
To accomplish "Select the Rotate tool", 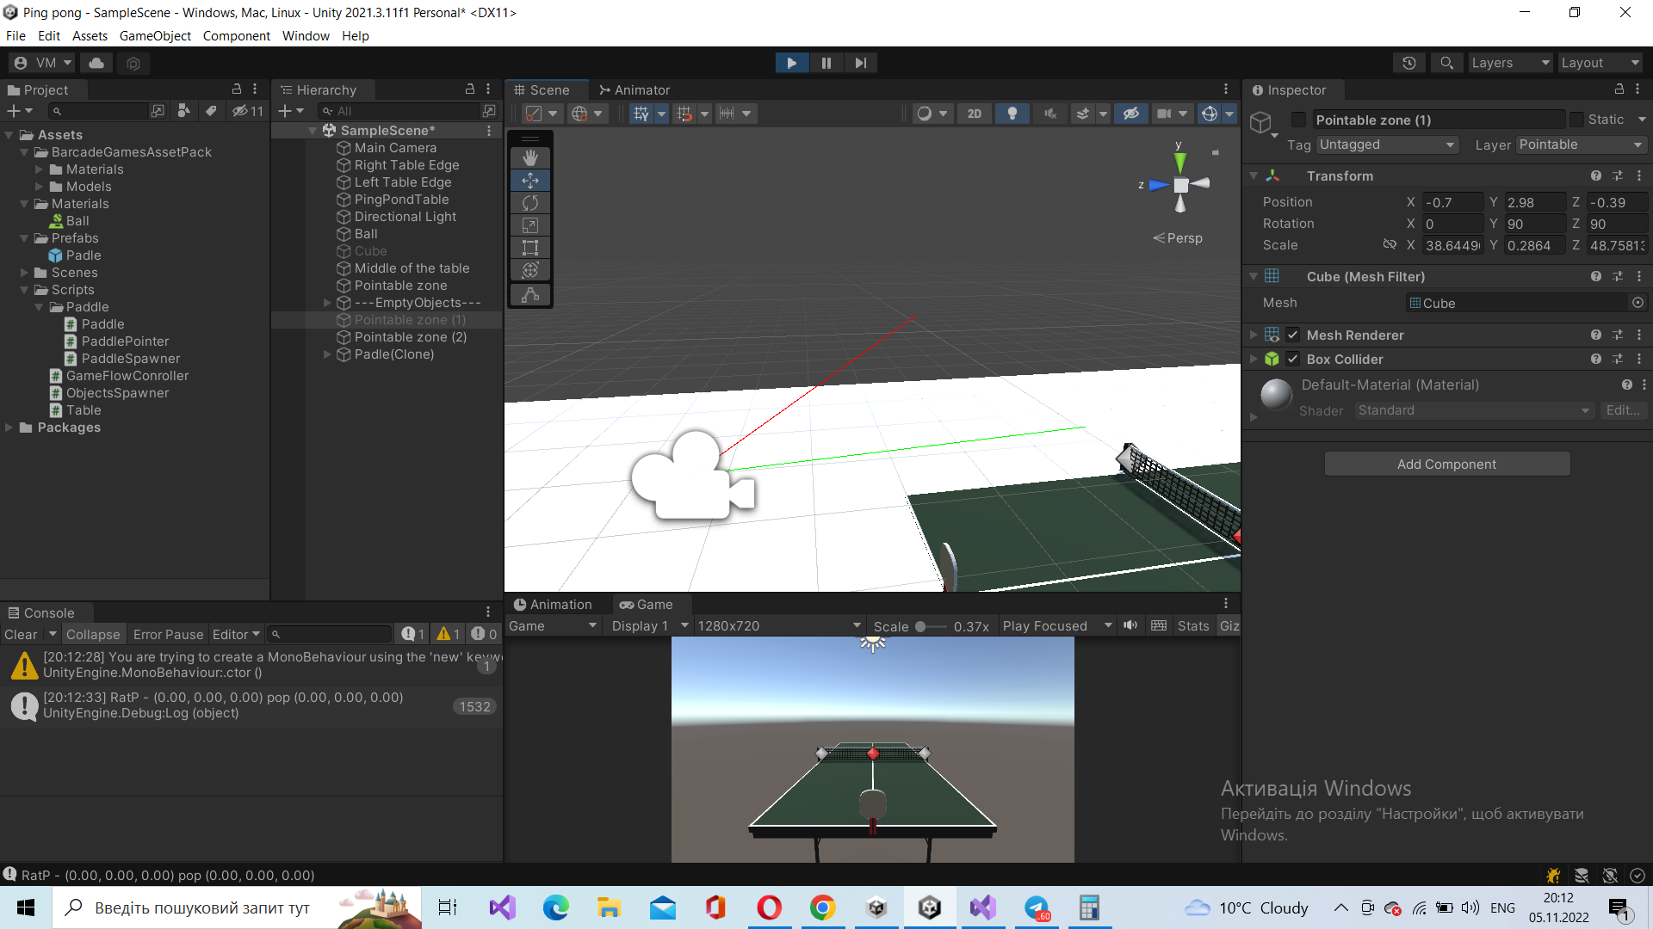I will pos(530,202).
